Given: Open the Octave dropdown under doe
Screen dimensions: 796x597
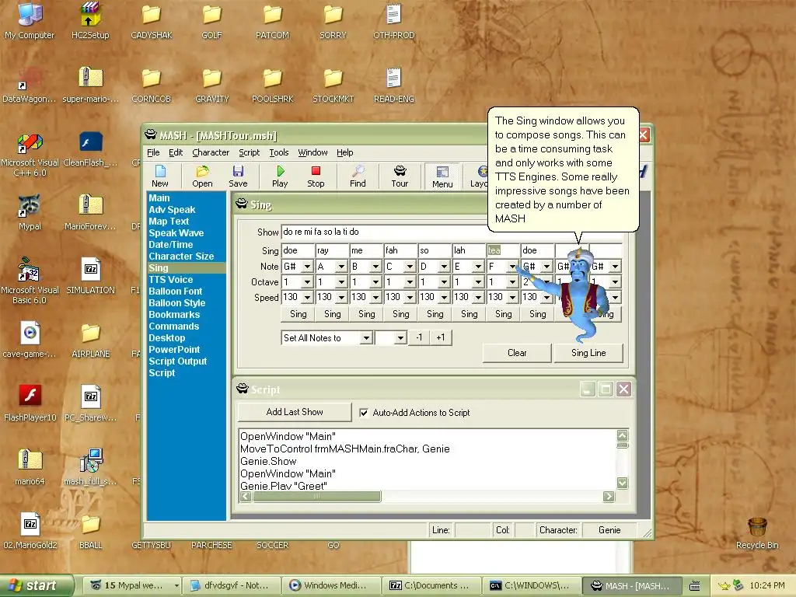Looking at the screenshot, I should (x=307, y=281).
